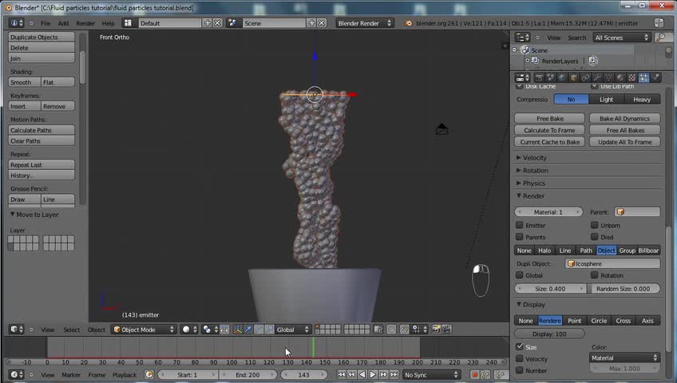Click the OpenGL render image icon
Image resolution: width=677 pixels, height=383 pixels.
(436, 330)
